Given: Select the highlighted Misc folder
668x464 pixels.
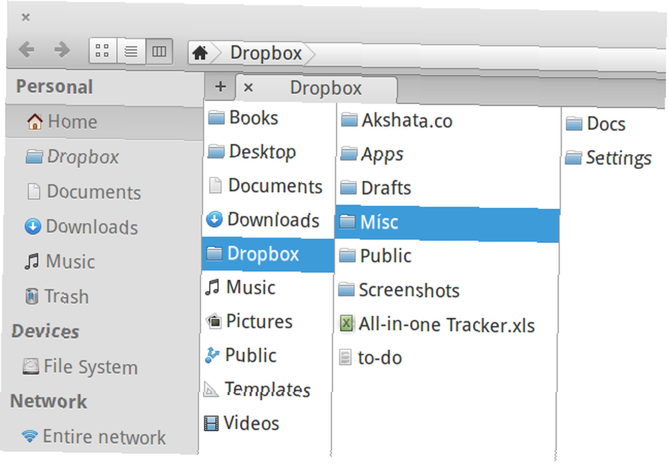Looking at the screenshot, I should [x=448, y=222].
